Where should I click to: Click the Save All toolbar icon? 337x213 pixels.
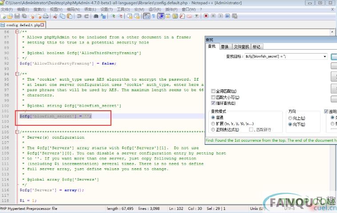pos(24,16)
